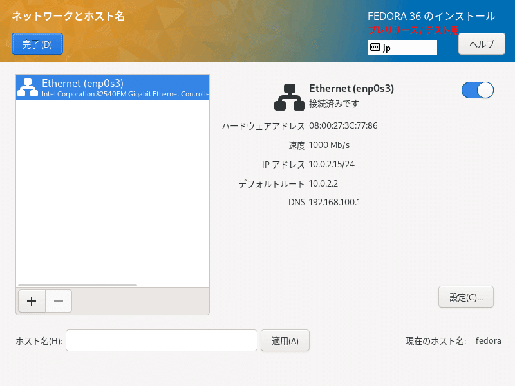Screen dimensions: 515x386
Task: Click the large Ethernet network icon in details
Action: pos(289,97)
